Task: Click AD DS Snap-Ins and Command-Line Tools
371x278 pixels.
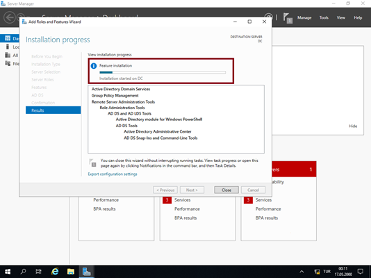Action: 160,138
